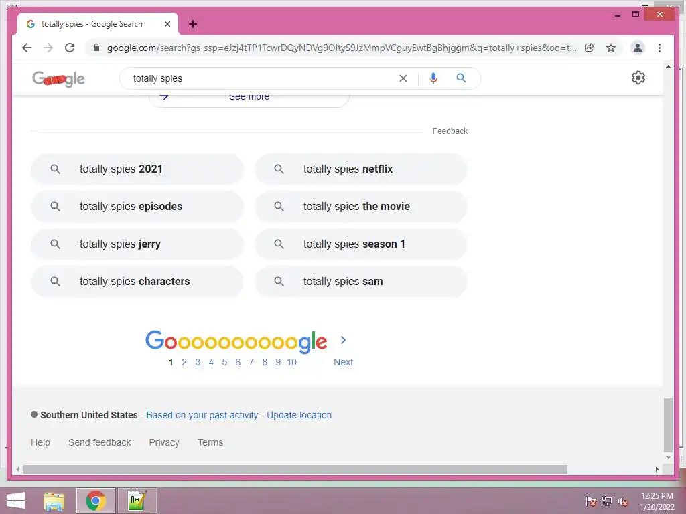The image size is (686, 514).
Task: Open the green notepad app in taskbar
Action: (137, 501)
